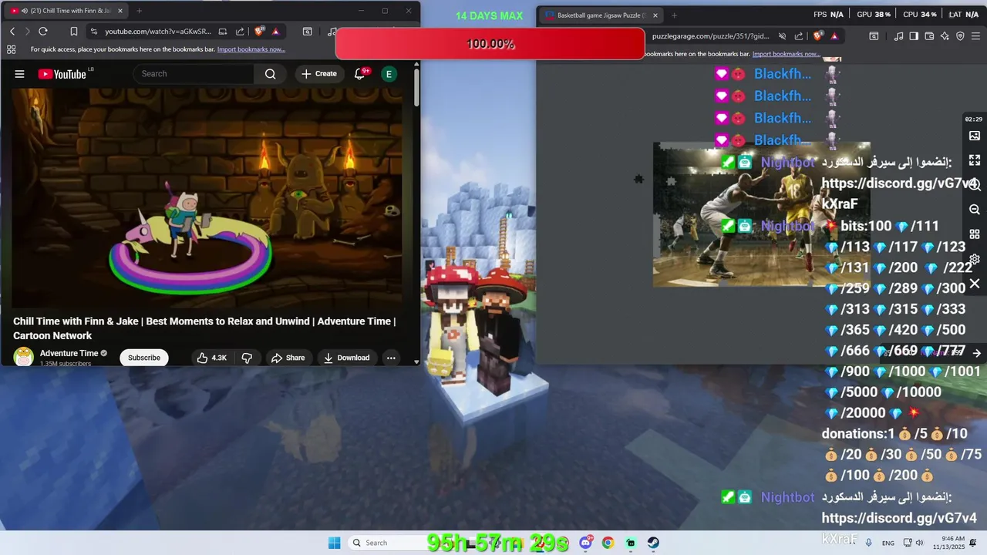Click next arrow in puzzle window
The height and width of the screenshot is (555, 987).
pos(976,353)
